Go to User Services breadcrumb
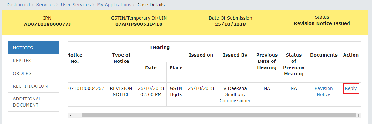Screen dimensions: 372x124 pos(76,5)
